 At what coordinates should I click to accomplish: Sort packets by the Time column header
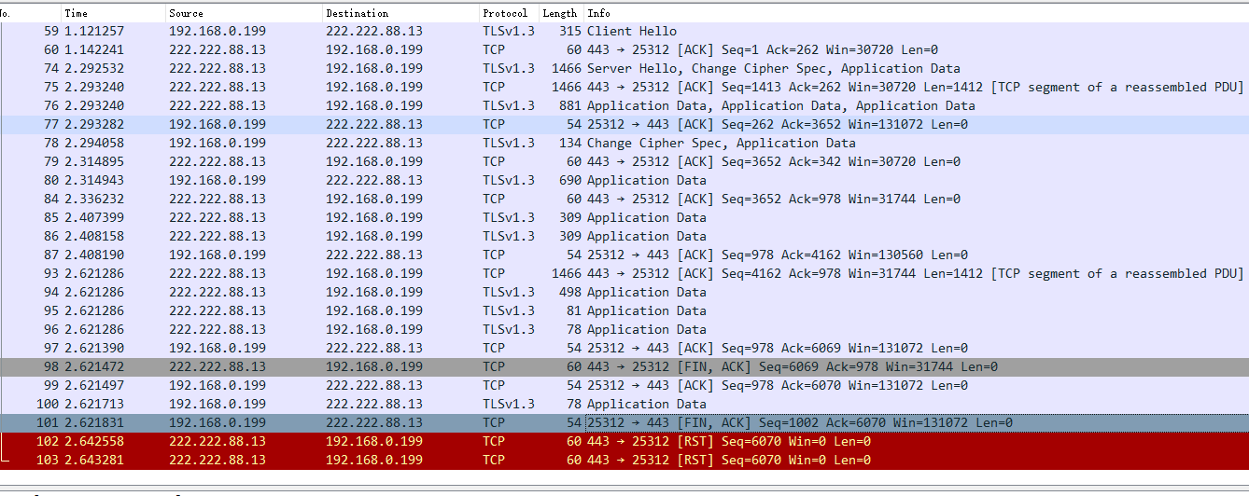(113, 13)
